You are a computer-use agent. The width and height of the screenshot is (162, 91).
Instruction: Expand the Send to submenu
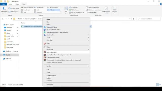66,66
